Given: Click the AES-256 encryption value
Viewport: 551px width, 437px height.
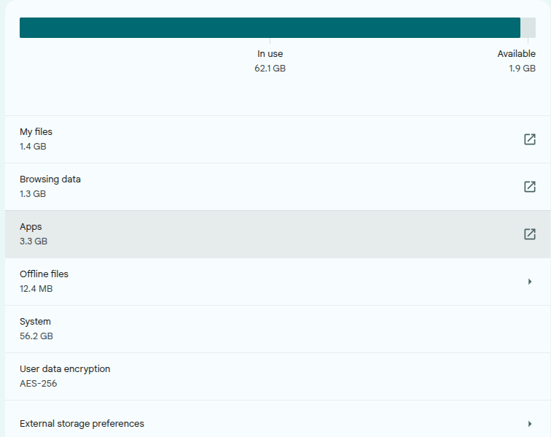Looking at the screenshot, I should click(39, 384).
